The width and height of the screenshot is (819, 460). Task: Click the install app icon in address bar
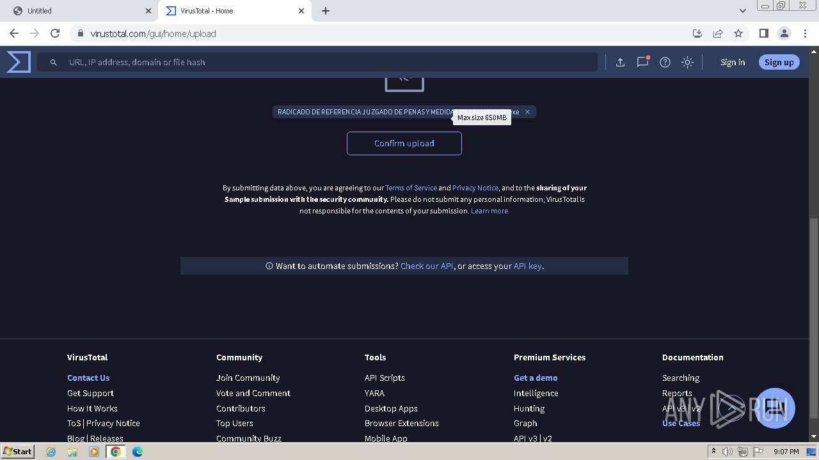(697, 33)
